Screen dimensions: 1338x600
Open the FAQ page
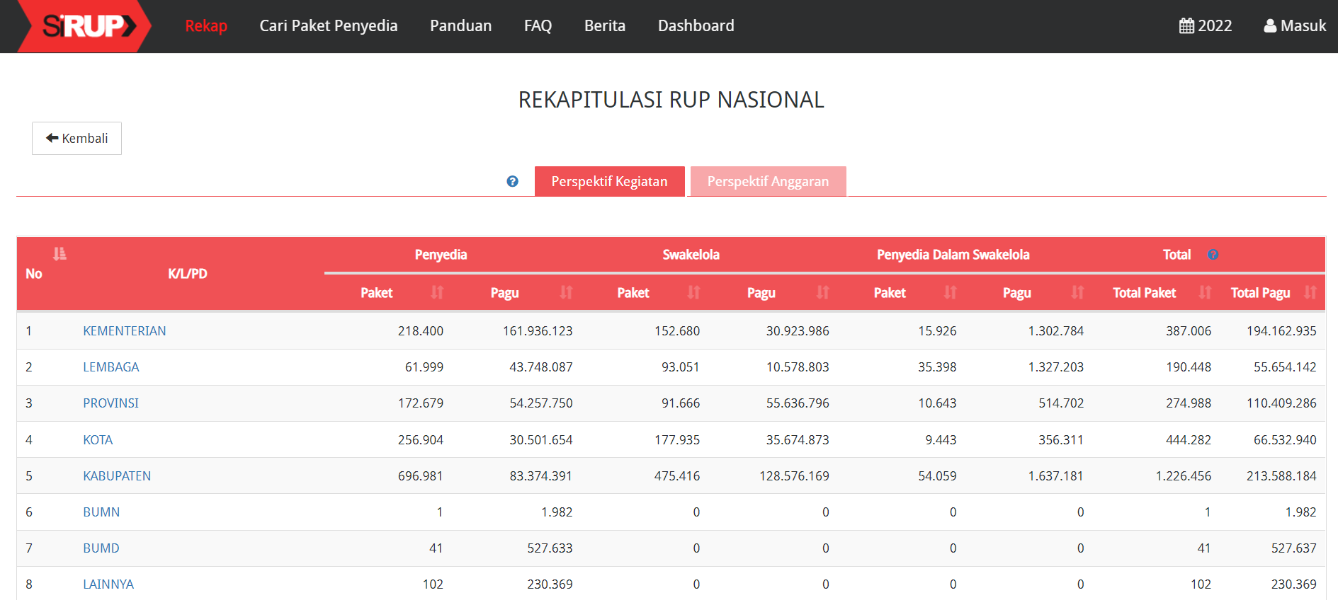point(538,26)
